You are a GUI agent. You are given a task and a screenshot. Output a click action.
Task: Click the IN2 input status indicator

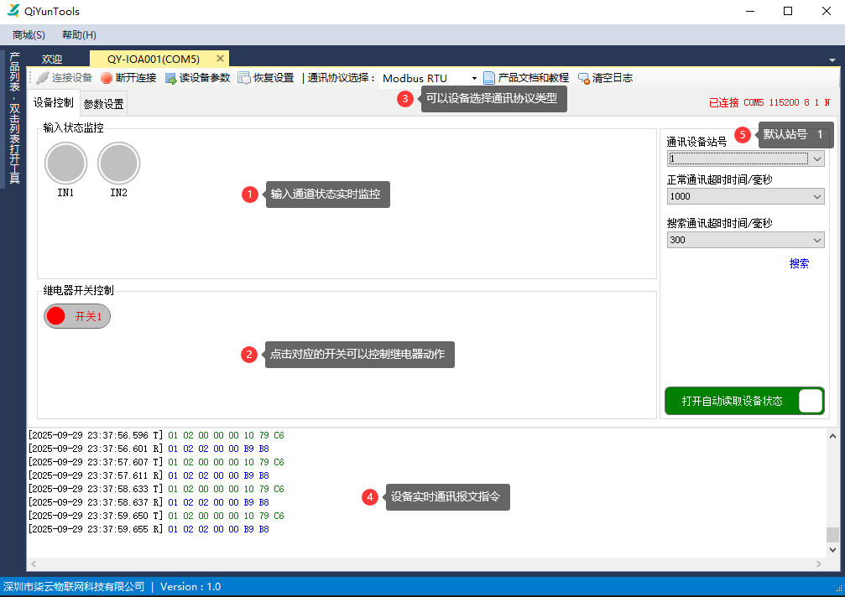[x=118, y=164]
